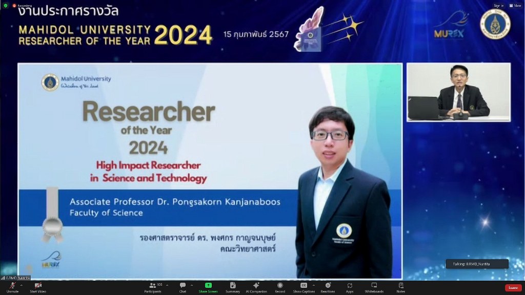
Task: Click the red Recording indicator
Action: 22,5
